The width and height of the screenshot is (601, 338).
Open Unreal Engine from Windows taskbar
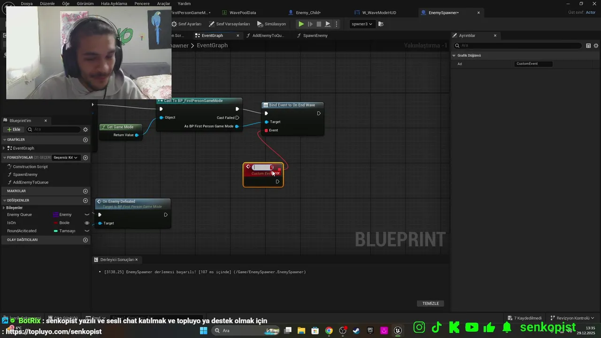tap(398, 330)
